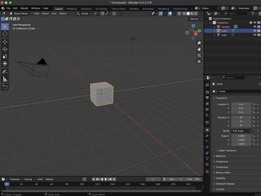Viewport: 261px width, 196px height.
Task: Toggle X-ray display mode
Action: 179,14
